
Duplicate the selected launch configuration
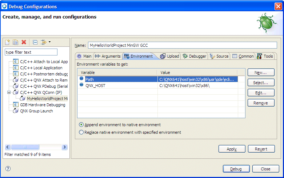coord(15,42)
